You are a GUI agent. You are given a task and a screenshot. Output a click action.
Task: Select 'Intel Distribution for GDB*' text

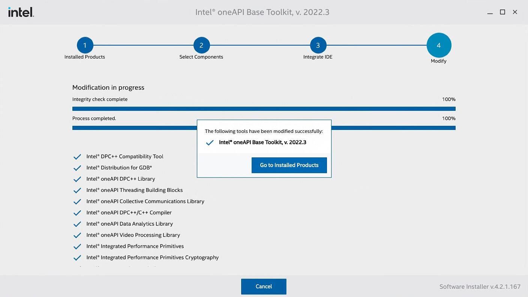pyautogui.click(x=119, y=168)
